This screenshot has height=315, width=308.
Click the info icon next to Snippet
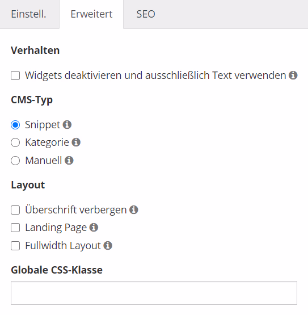67,124
